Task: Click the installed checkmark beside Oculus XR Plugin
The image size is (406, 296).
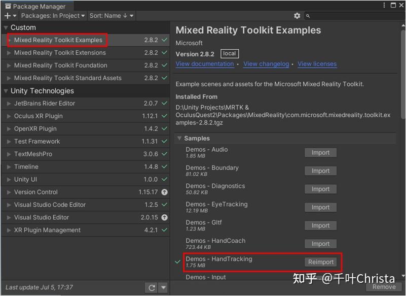Action: tap(164, 116)
